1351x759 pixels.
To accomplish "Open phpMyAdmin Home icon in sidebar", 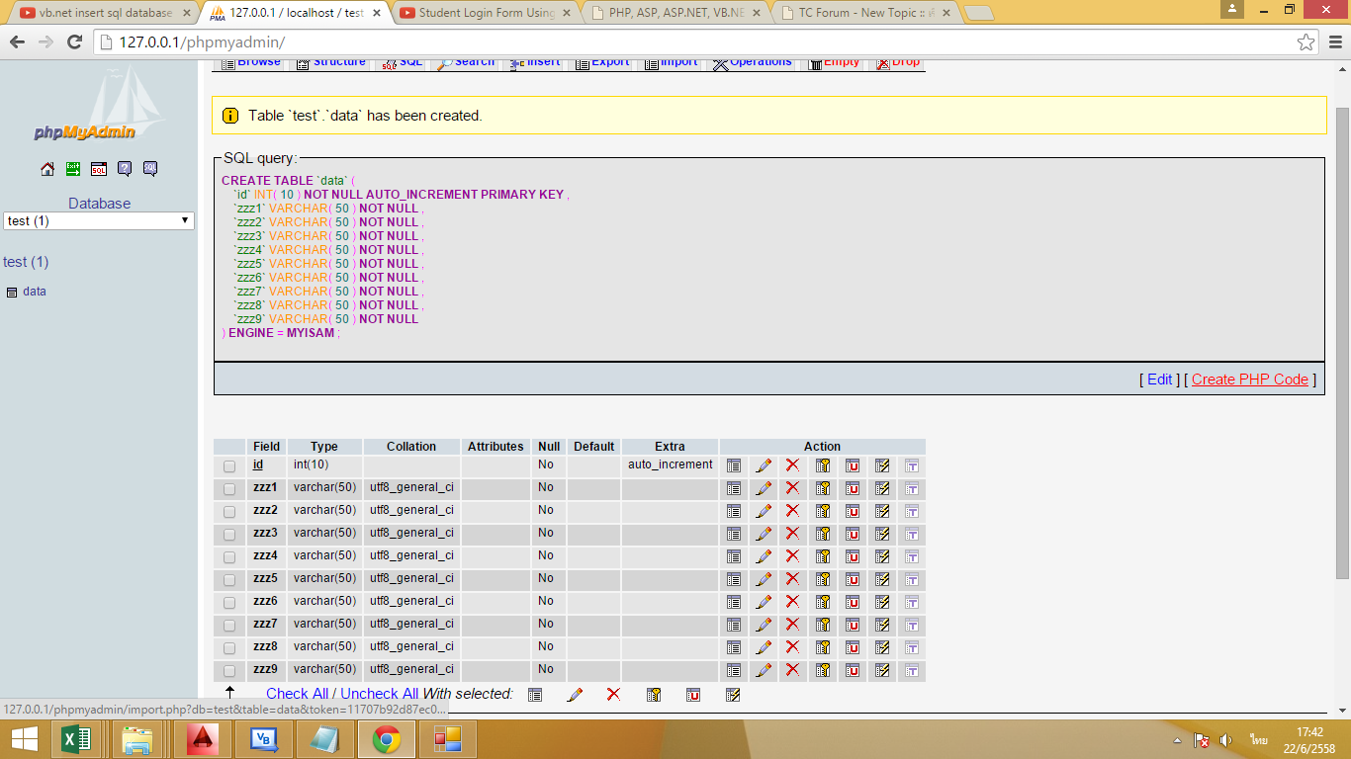I will (x=47, y=169).
